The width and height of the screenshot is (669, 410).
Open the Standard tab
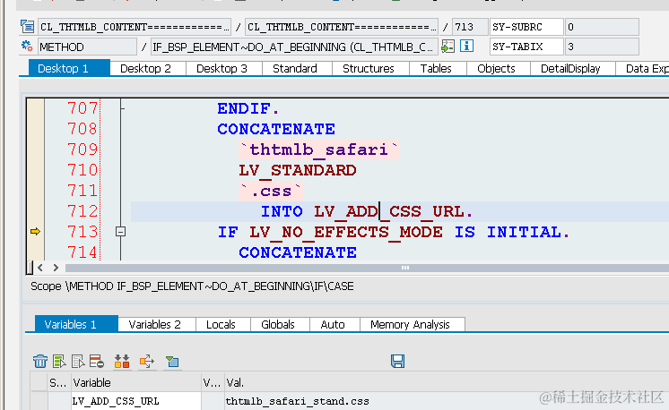click(x=295, y=69)
